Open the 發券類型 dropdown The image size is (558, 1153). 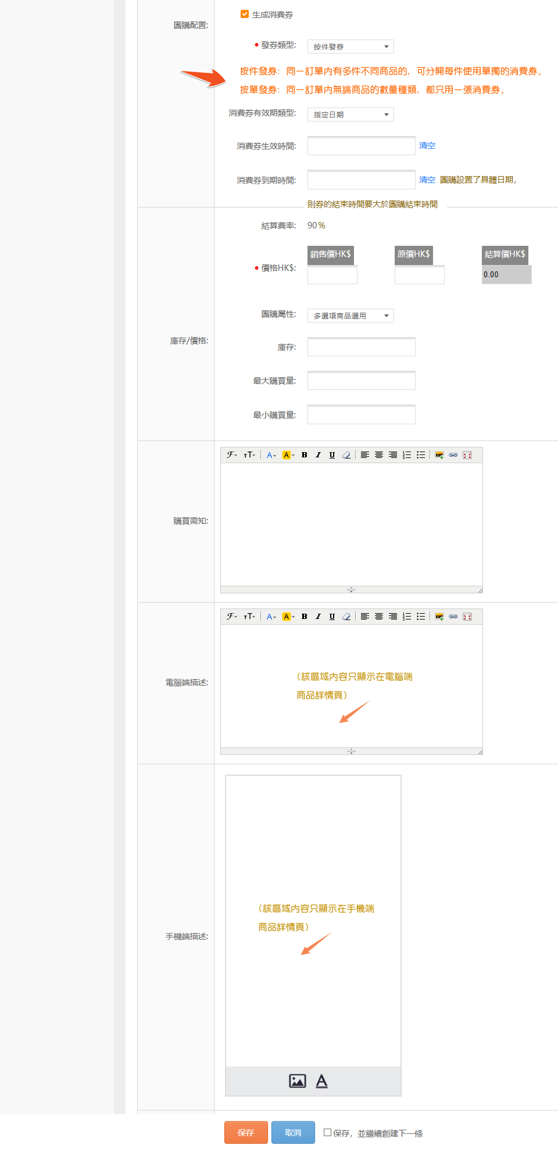coord(350,46)
